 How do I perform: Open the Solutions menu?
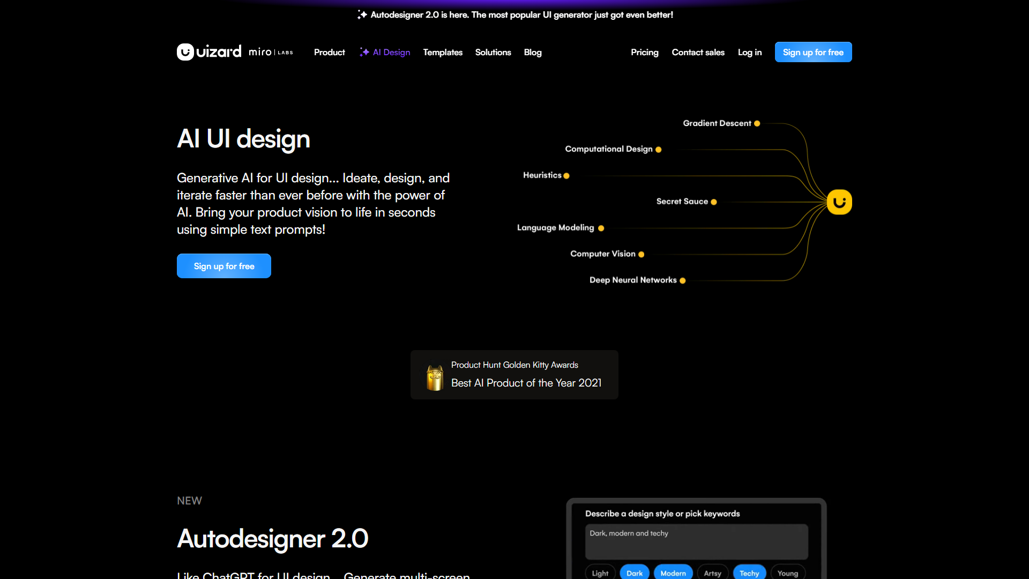pos(493,52)
